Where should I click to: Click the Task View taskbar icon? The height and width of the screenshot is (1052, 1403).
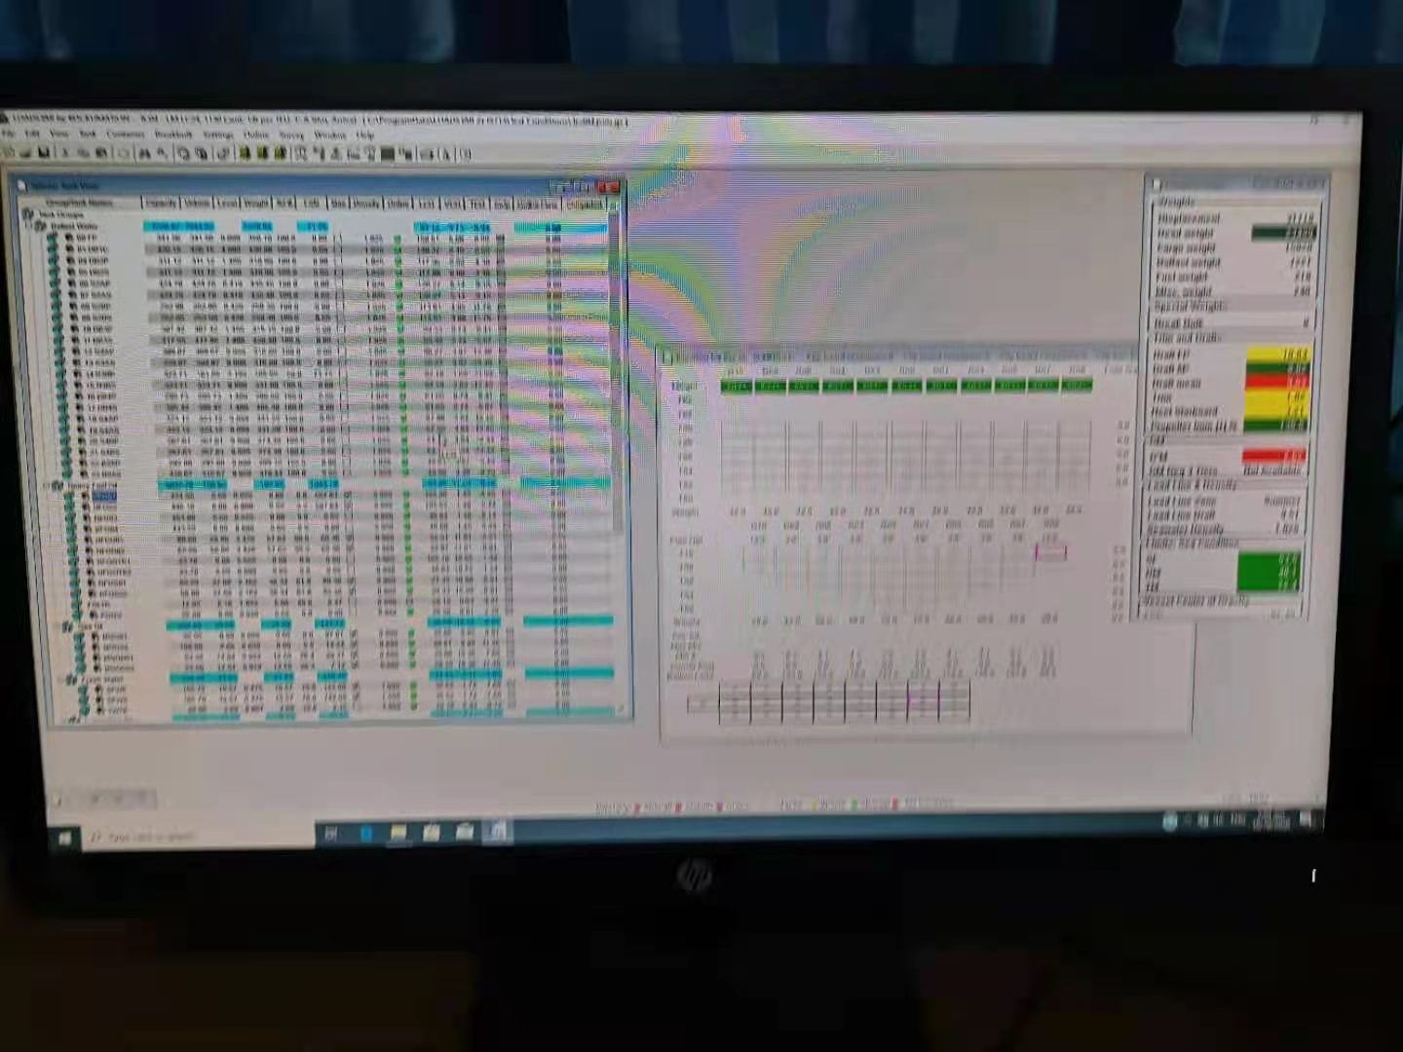331,834
